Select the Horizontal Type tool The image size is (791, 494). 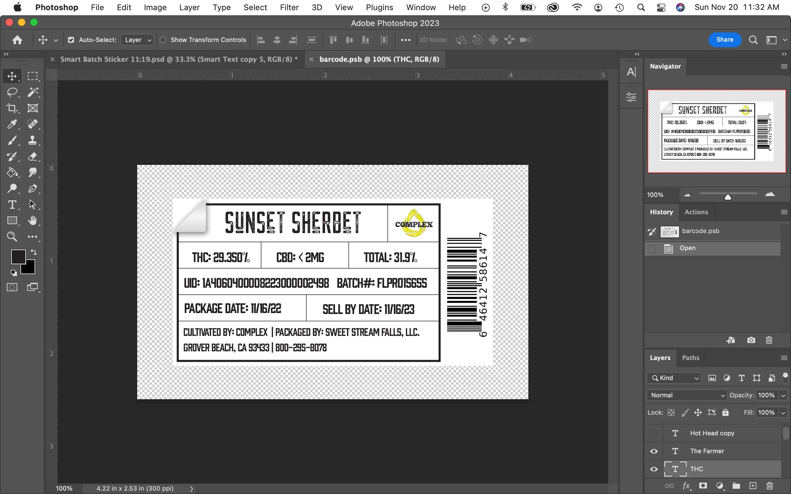coord(12,204)
